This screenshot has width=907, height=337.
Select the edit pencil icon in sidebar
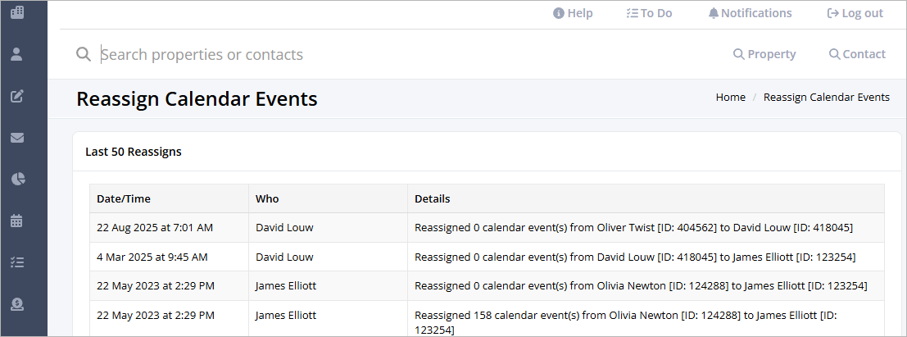[x=17, y=96]
